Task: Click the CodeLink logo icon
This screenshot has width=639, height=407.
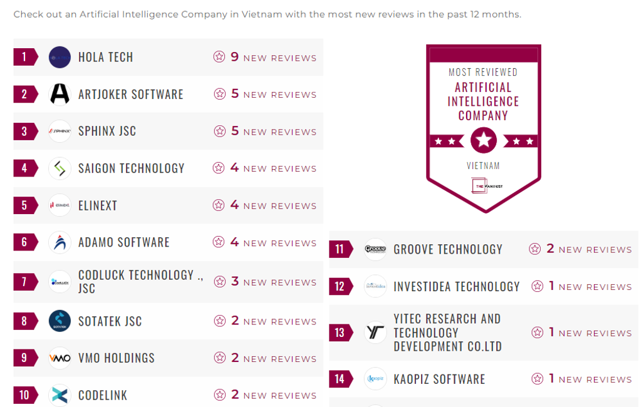Action: [60, 395]
